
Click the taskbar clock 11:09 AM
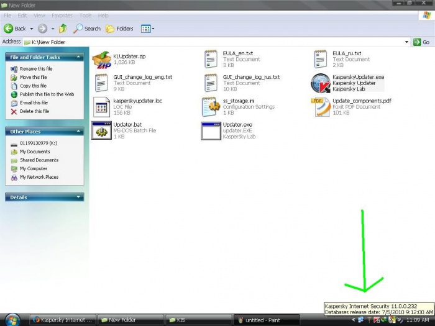coord(418,320)
